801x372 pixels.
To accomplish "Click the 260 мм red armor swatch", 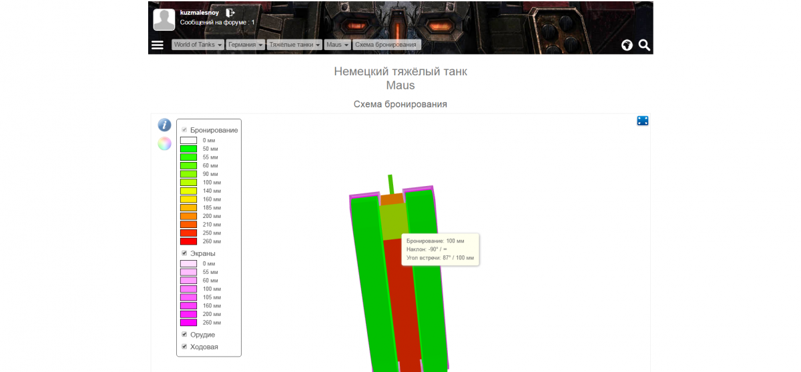I will (x=188, y=241).
